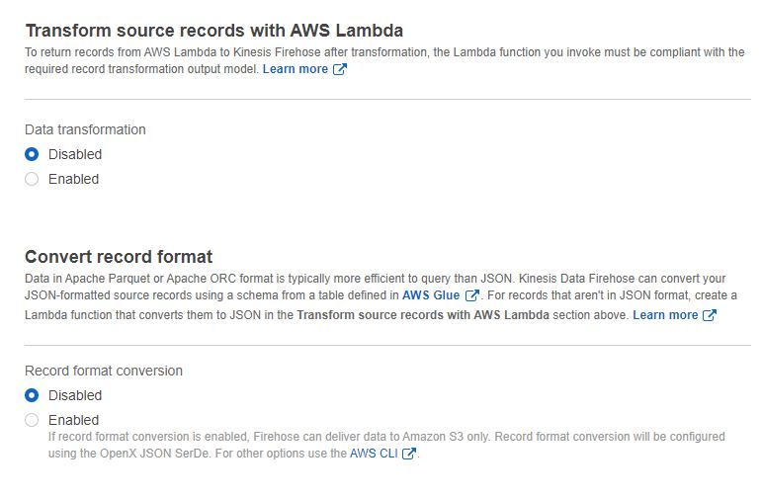Click the Record format conversion field label

[x=104, y=371]
